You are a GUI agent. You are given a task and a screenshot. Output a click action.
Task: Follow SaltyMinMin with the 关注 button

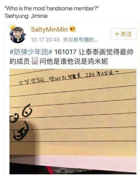(123, 34)
